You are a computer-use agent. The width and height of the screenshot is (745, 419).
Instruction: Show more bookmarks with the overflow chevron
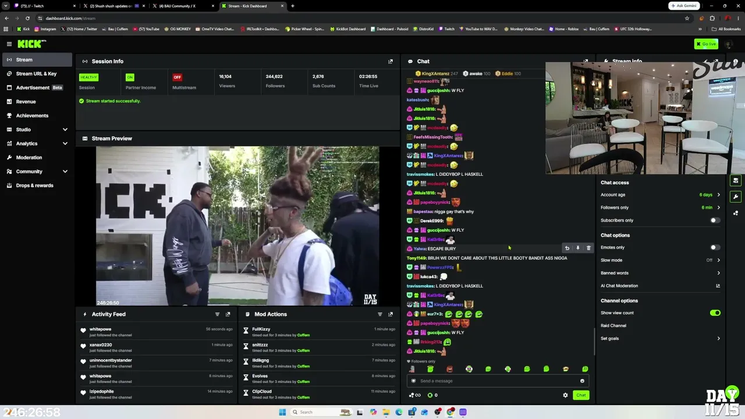[x=700, y=29]
